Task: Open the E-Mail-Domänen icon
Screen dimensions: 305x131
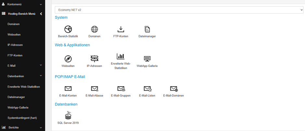Action: (x=174, y=89)
